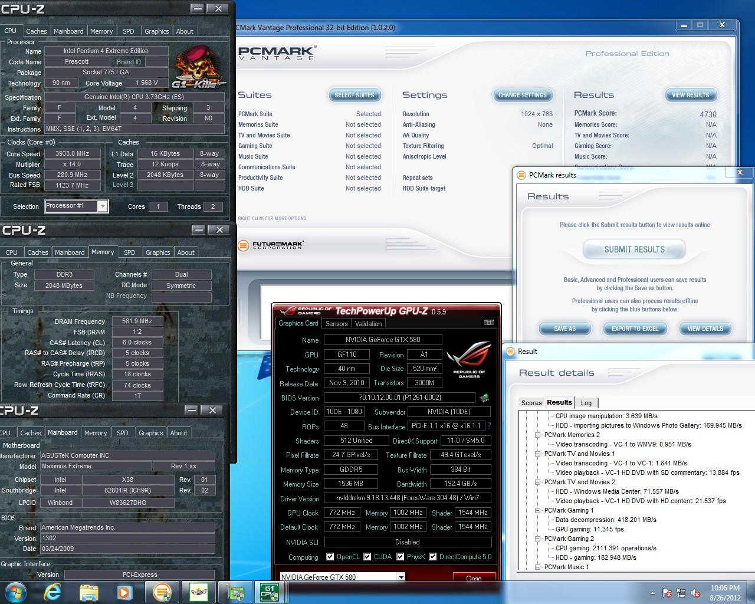This screenshot has height=604, width=755.
Task: Open SPD tab in top CPU-Z window
Action: (128, 31)
